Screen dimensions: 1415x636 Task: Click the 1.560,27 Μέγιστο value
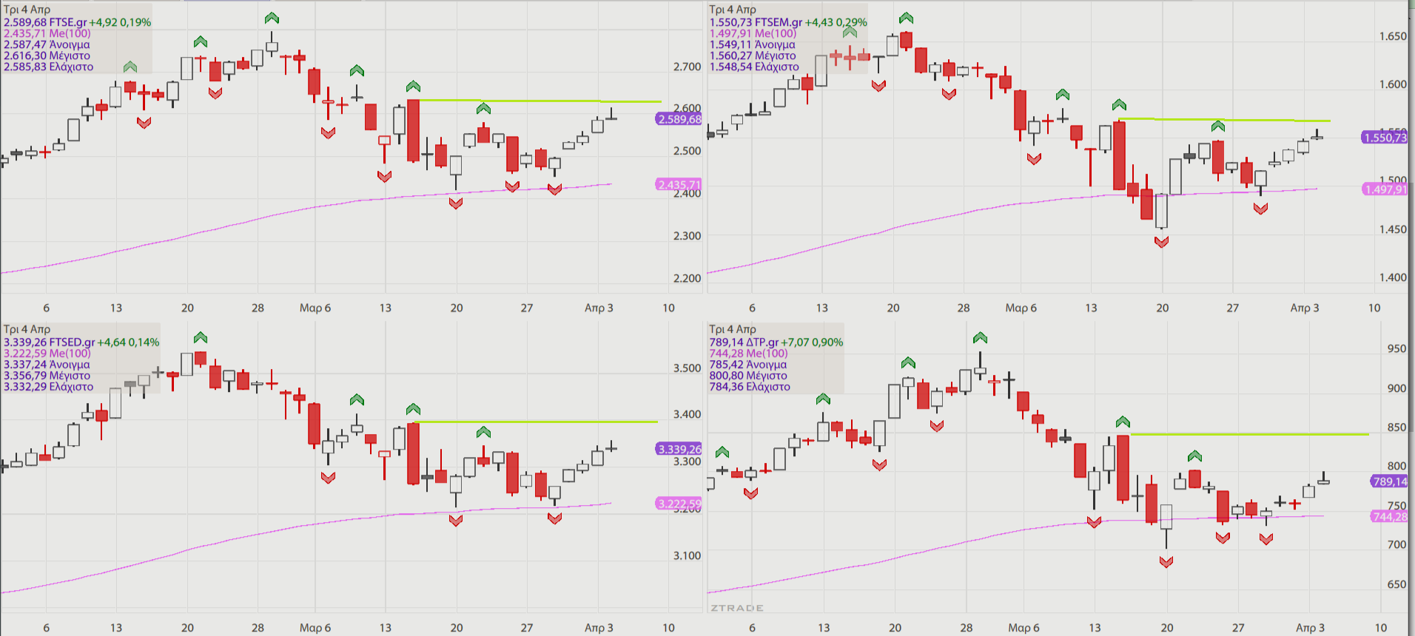(x=753, y=55)
